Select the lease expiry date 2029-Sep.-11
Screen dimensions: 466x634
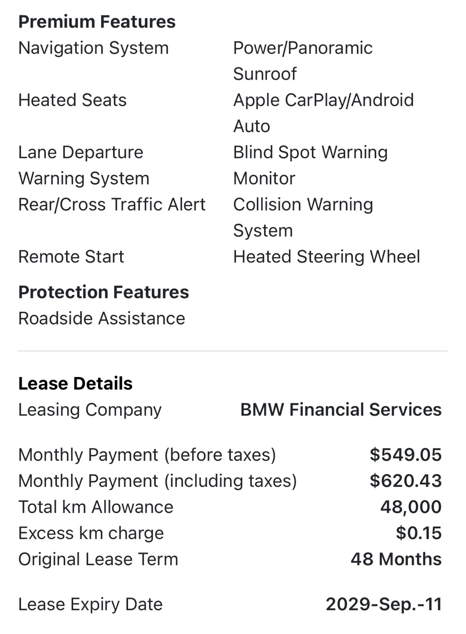pos(383,605)
